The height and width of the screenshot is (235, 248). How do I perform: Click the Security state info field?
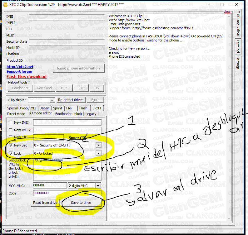coord(67,42)
